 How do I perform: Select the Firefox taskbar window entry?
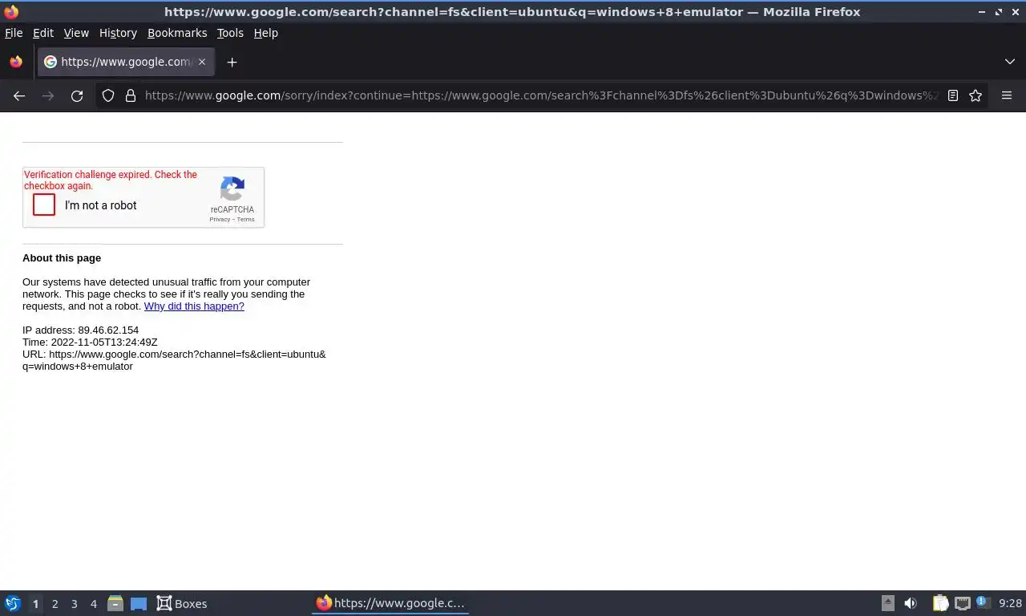click(x=390, y=603)
